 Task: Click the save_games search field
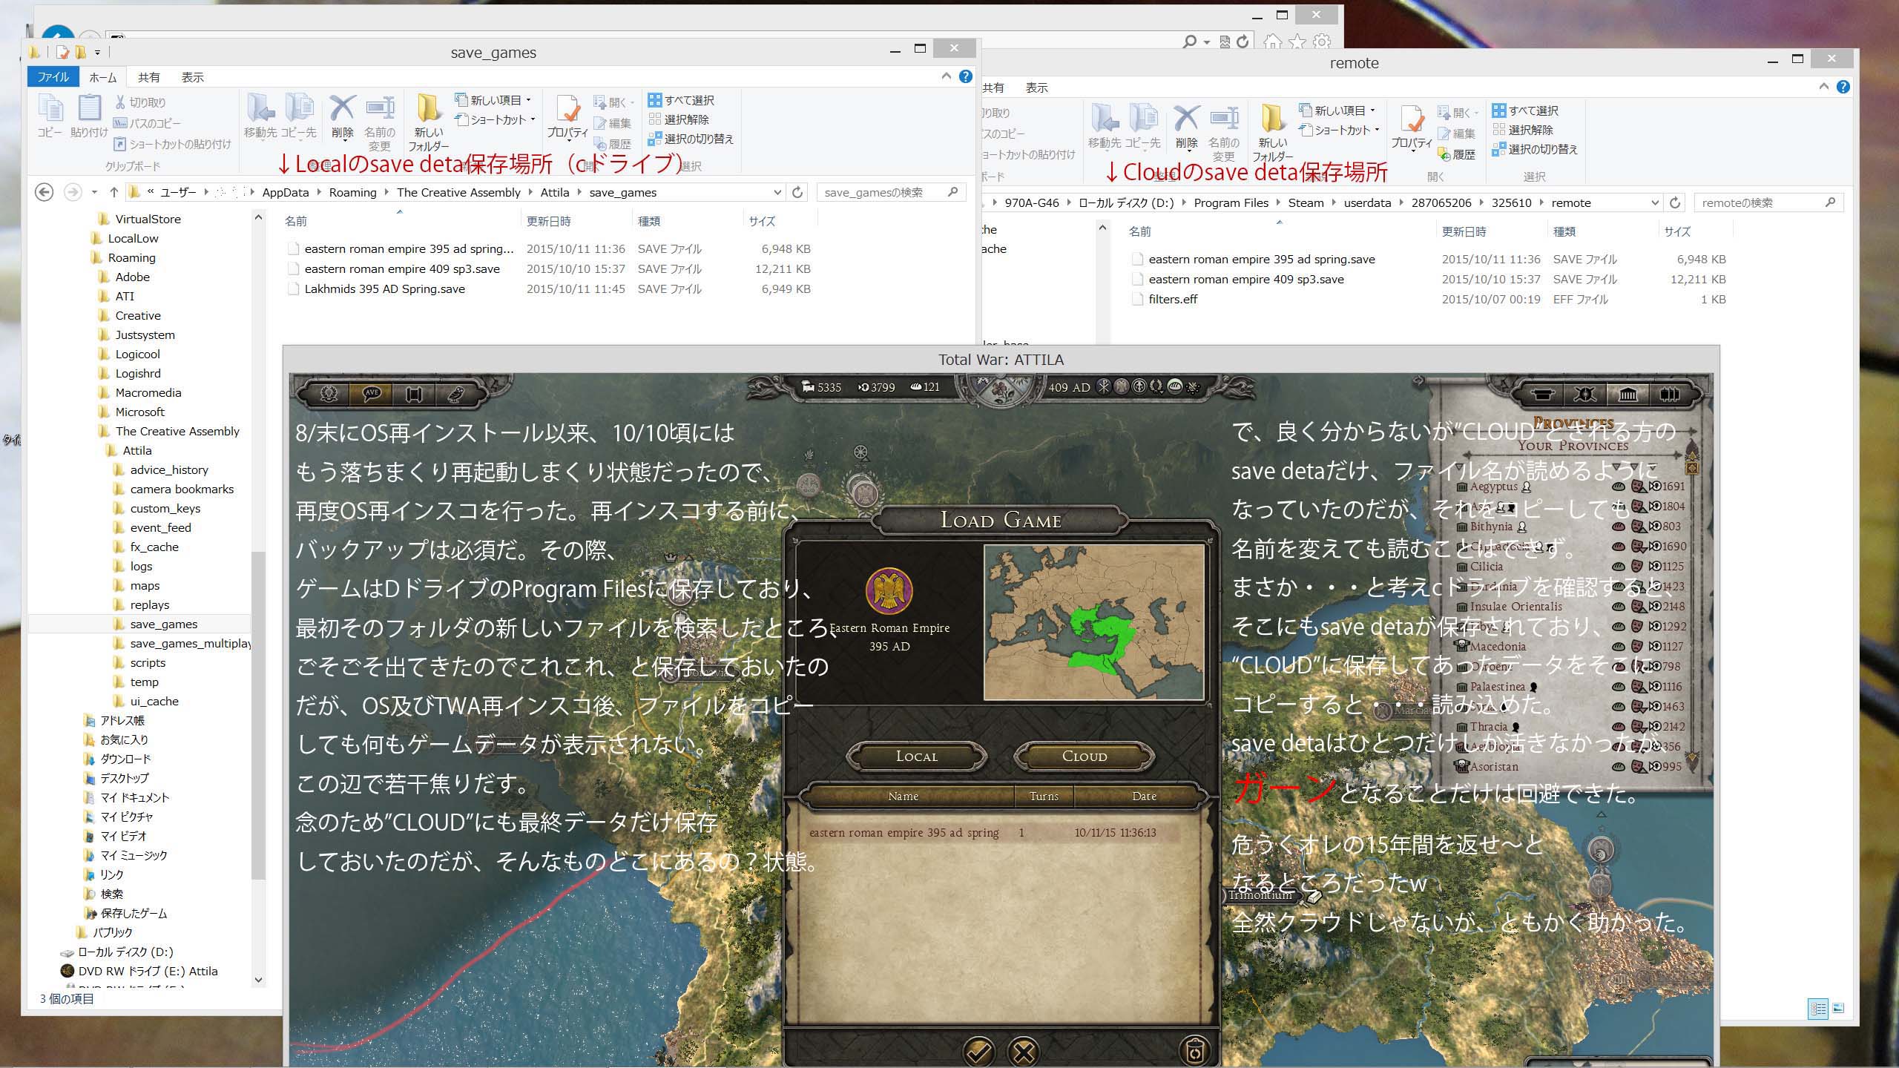pyautogui.click(x=890, y=192)
